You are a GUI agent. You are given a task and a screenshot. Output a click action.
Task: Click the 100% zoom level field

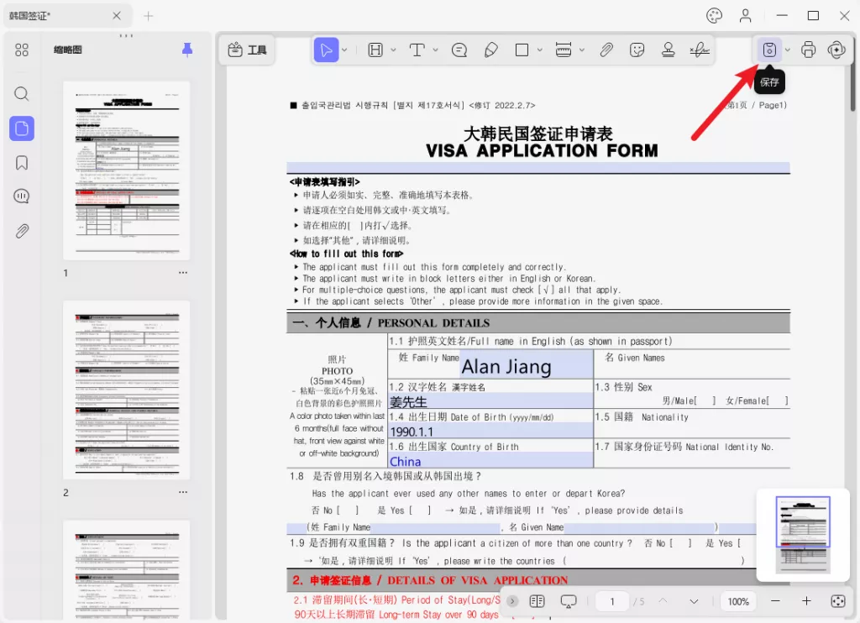[738, 601]
